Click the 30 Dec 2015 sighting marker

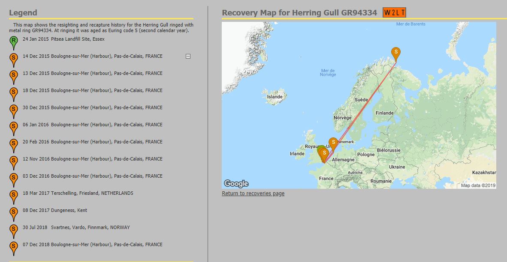tap(14, 110)
